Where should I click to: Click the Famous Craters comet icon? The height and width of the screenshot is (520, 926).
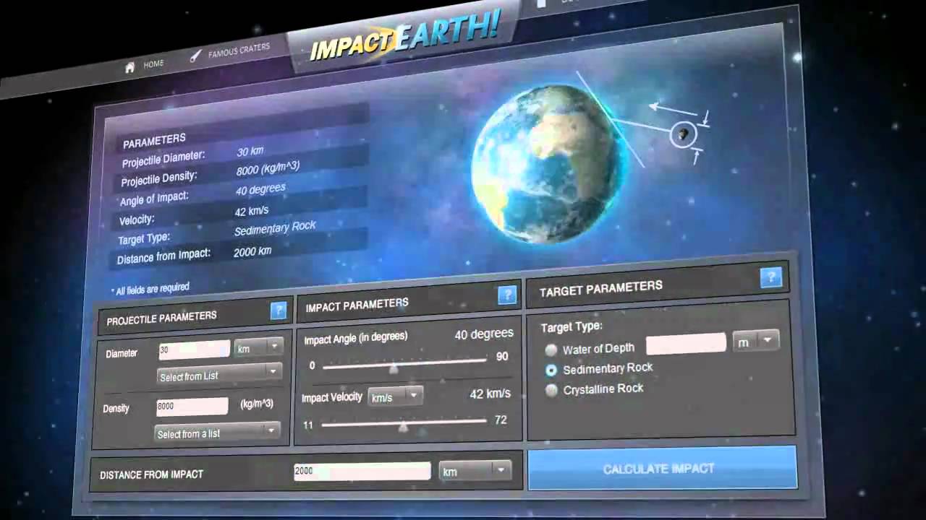coord(195,56)
